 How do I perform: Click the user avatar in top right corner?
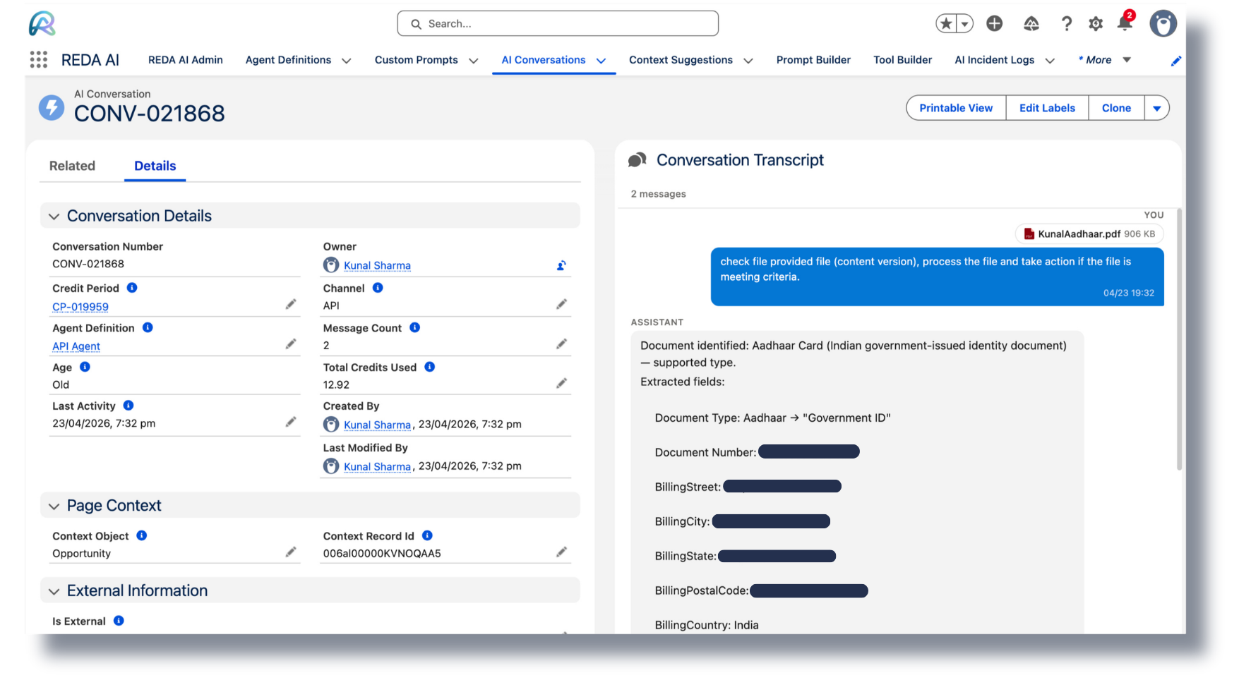[x=1163, y=23]
